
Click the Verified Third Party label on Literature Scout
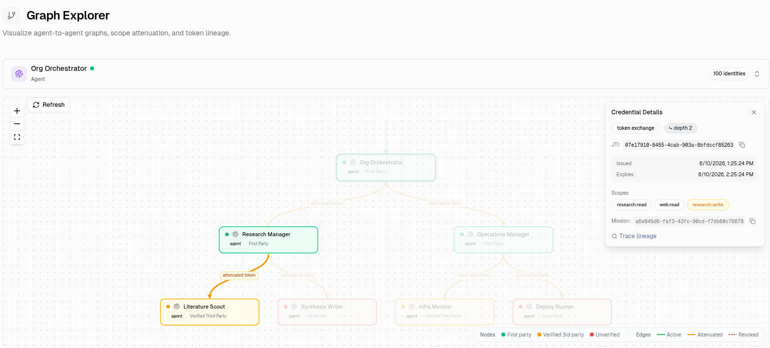pos(208,316)
